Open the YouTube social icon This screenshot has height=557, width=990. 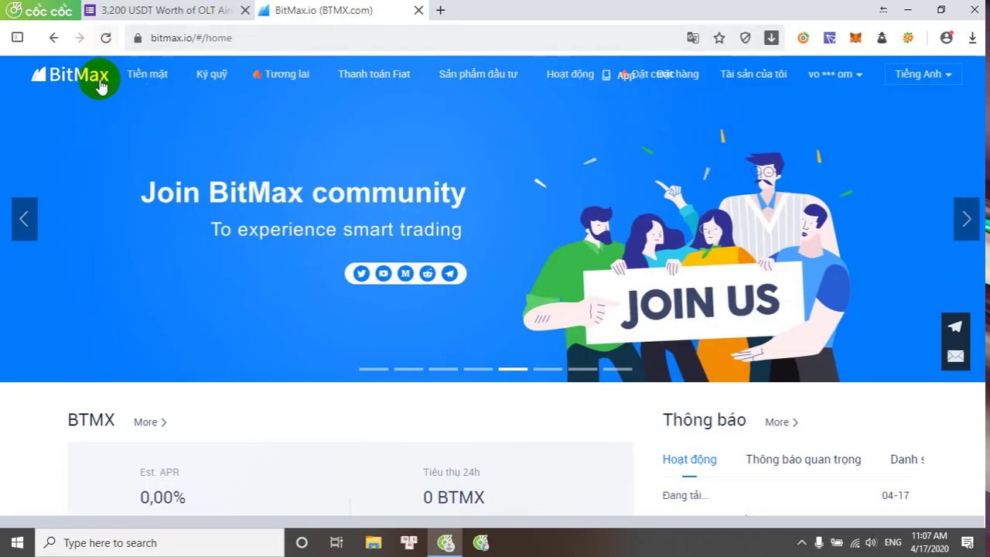click(x=384, y=273)
